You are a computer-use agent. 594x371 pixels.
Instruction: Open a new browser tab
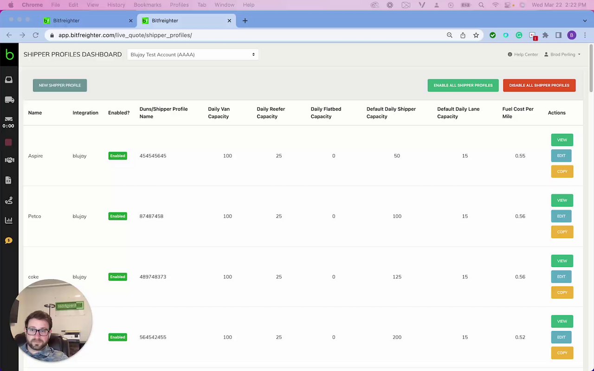(245, 20)
